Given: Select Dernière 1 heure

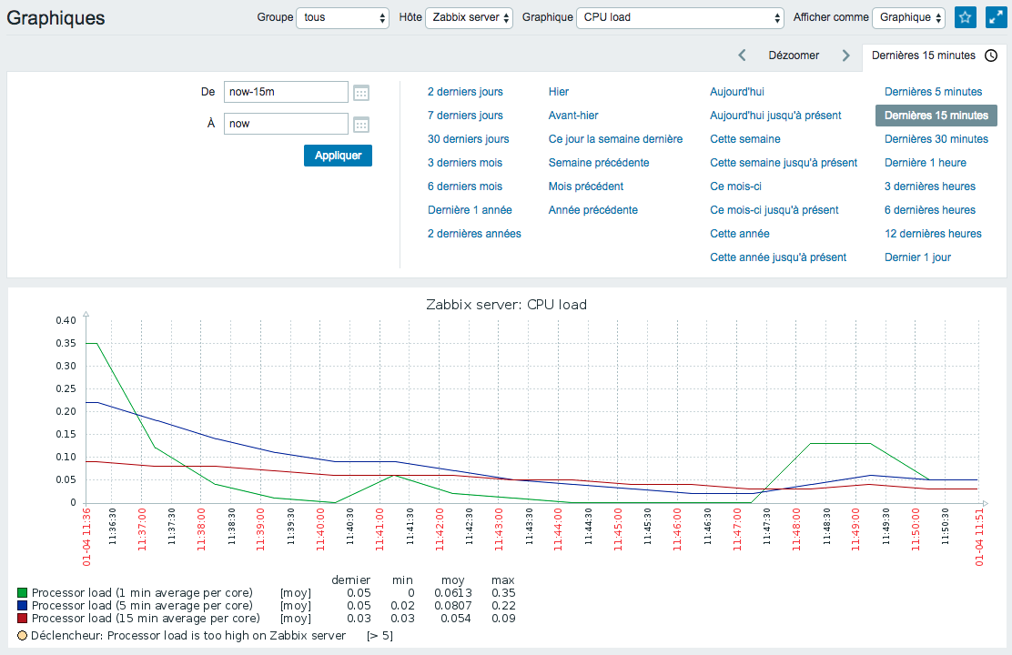Looking at the screenshot, I should coord(926,163).
